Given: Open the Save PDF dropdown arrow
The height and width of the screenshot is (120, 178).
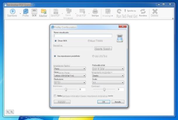Looking at the screenshot, I should (x=62, y=14).
